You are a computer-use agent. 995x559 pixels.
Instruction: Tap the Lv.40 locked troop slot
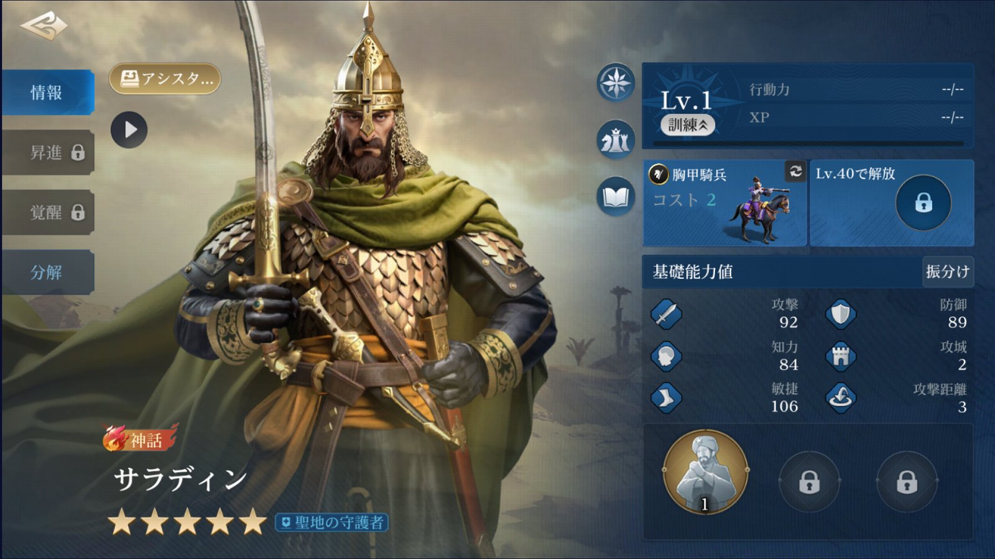point(892,202)
